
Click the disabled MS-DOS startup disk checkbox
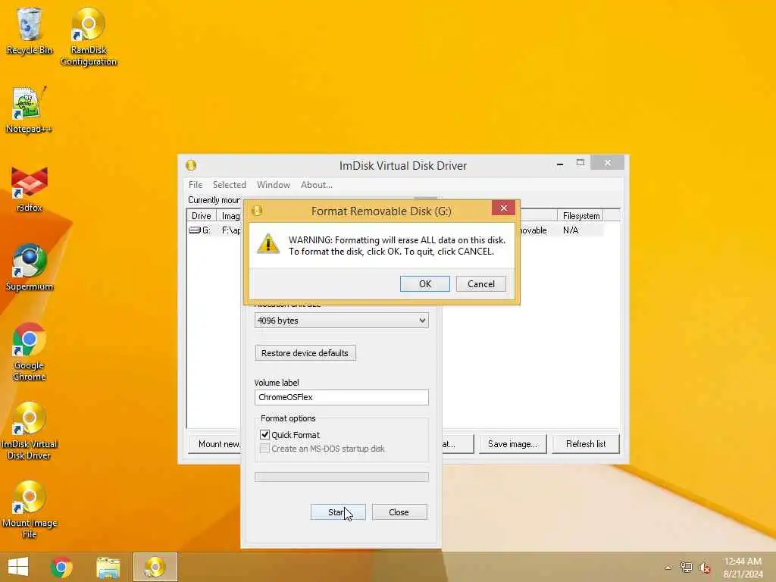[264, 449]
